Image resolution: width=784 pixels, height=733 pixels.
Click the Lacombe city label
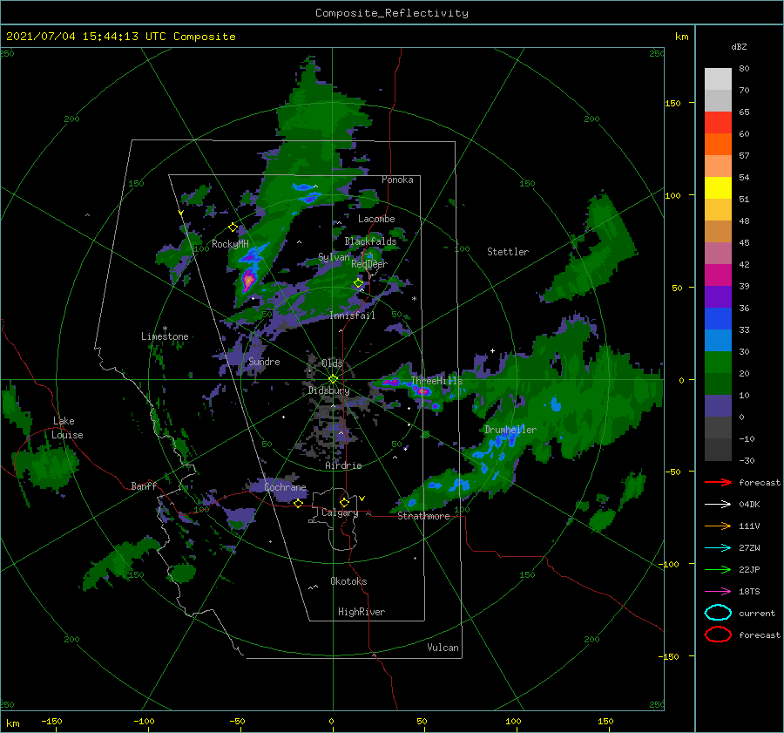(x=376, y=219)
